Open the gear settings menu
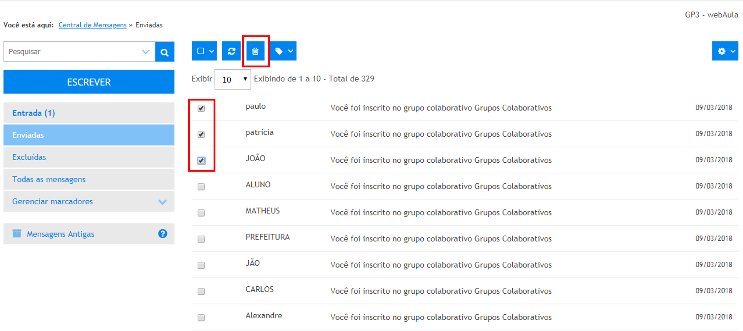The image size is (743, 331). point(725,51)
